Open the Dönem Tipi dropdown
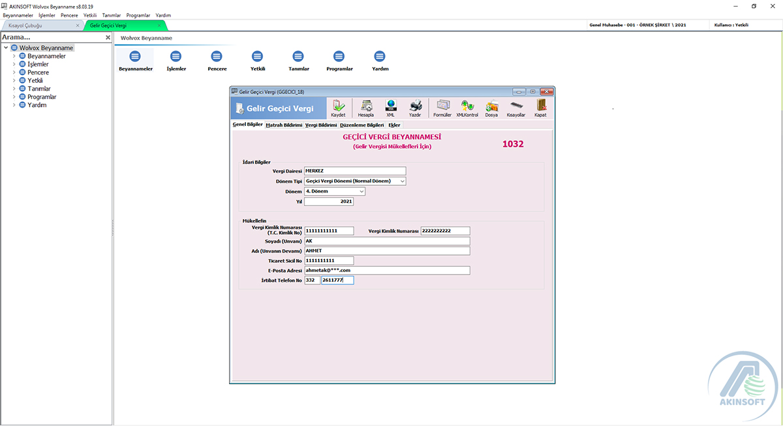The image size is (783, 426). [355, 181]
